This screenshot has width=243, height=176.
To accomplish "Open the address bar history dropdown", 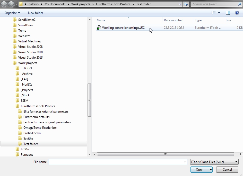I will pyautogui.click(x=180, y=4).
